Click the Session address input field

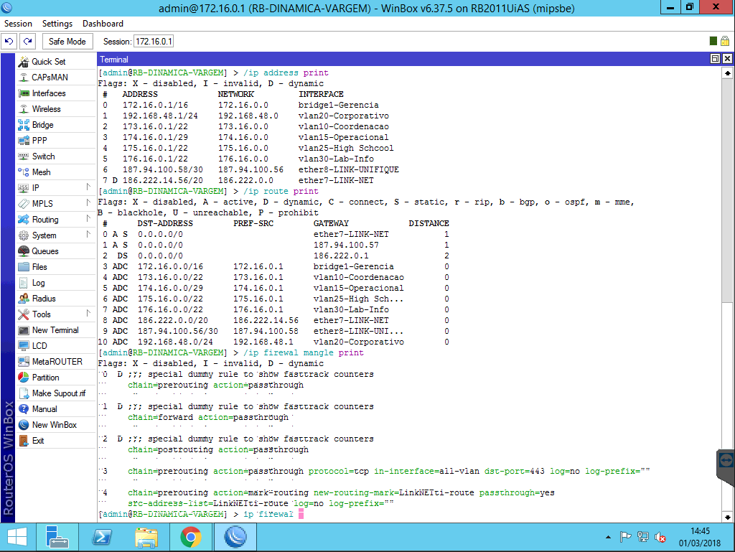click(154, 42)
